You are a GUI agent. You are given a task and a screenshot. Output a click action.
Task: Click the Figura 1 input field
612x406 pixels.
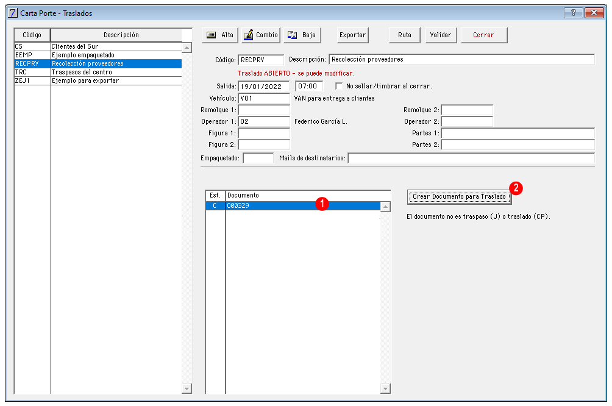tap(264, 133)
